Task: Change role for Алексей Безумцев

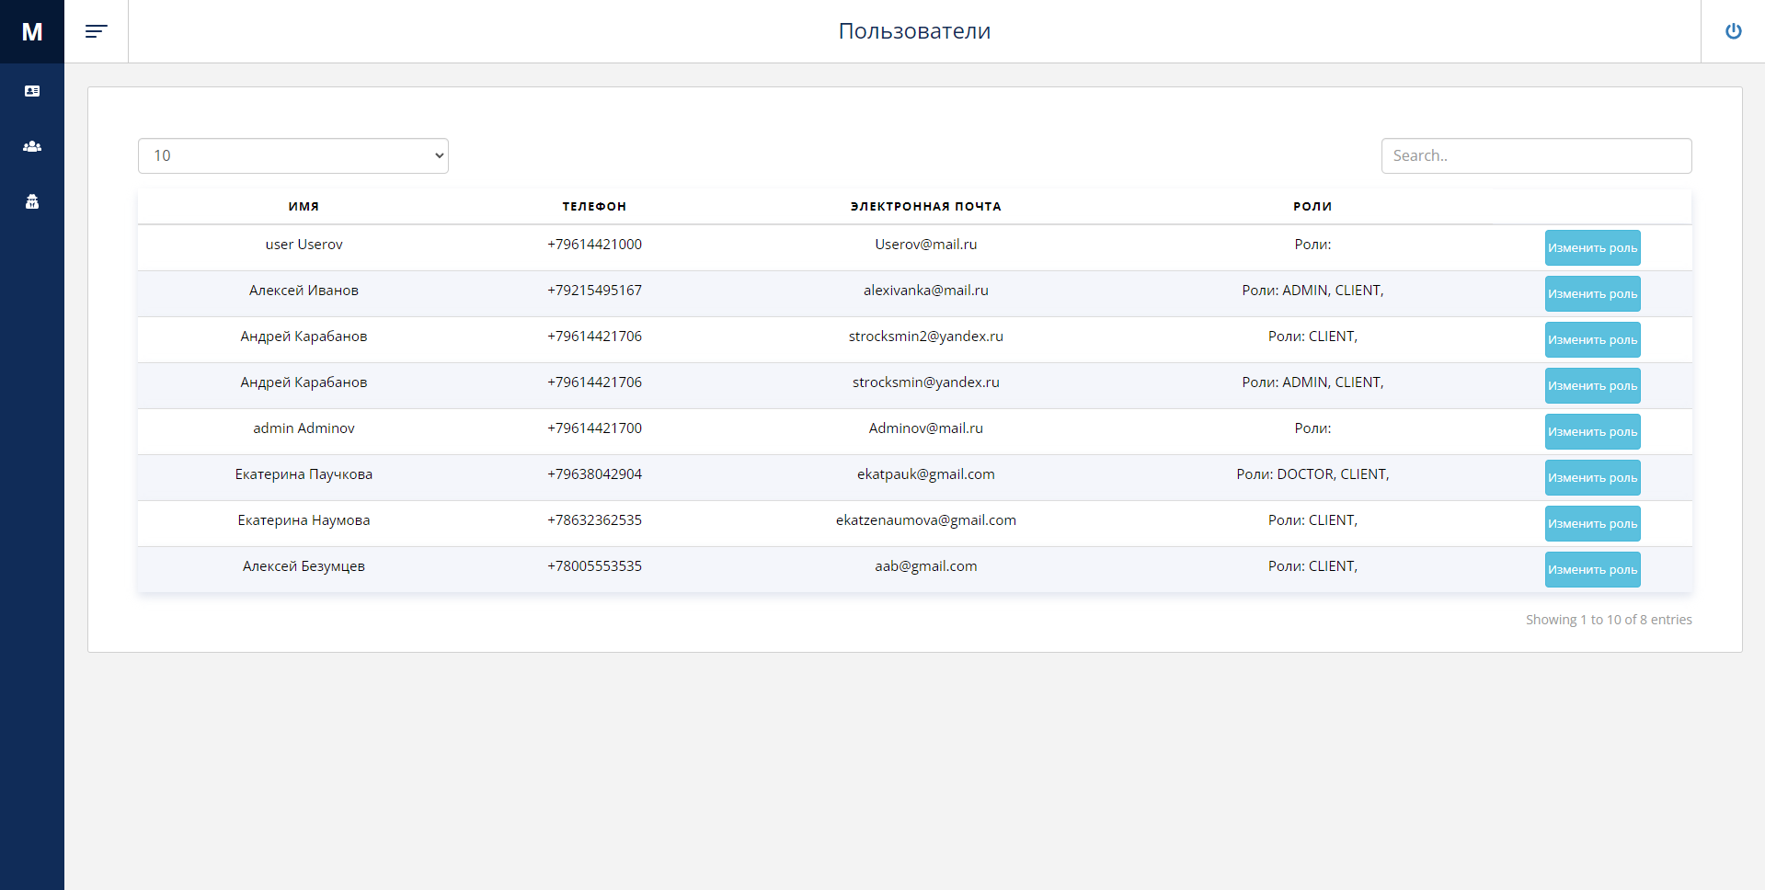Action: [1591, 569]
